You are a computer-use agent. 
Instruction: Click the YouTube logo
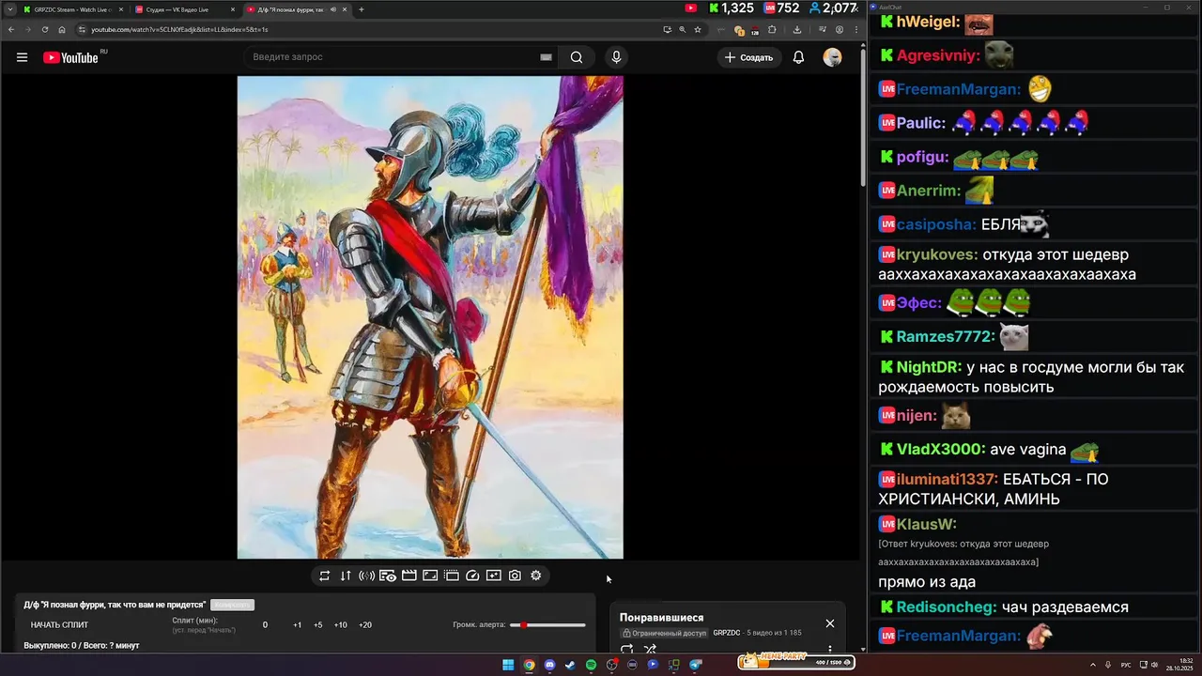click(71, 57)
